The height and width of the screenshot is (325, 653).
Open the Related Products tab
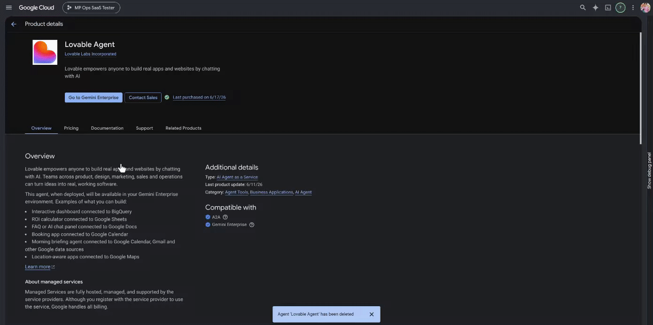[183, 128]
